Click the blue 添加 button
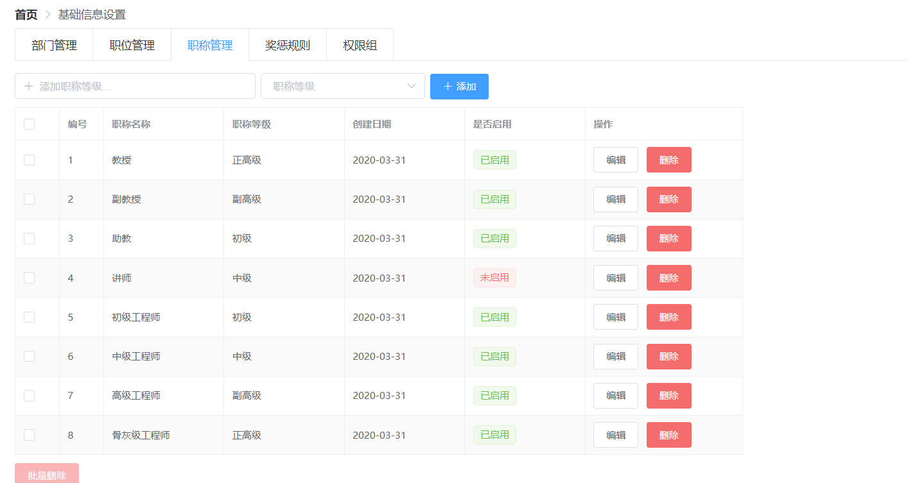 pyautogui.click(x=459, y=86)
